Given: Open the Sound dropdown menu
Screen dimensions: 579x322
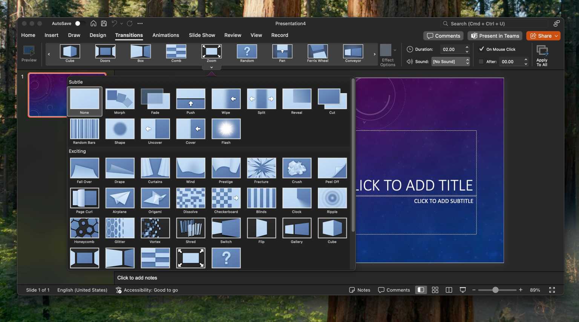Looking at the screenshot, I should coord(450,61).
